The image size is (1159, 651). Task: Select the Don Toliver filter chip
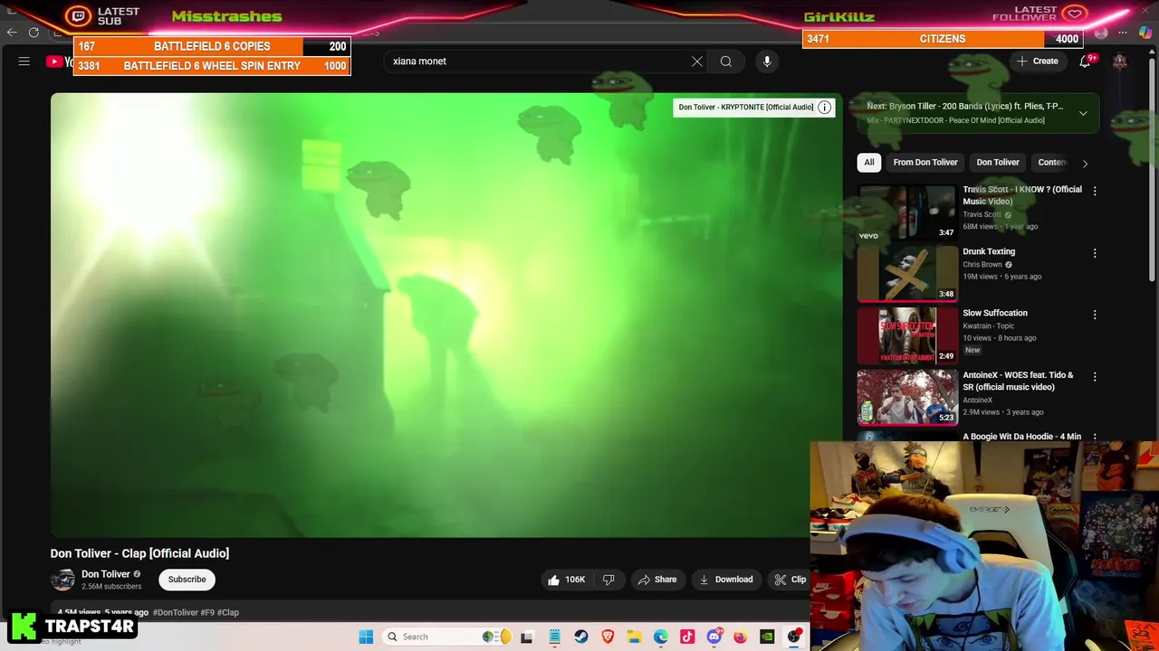tap(998, 163)
